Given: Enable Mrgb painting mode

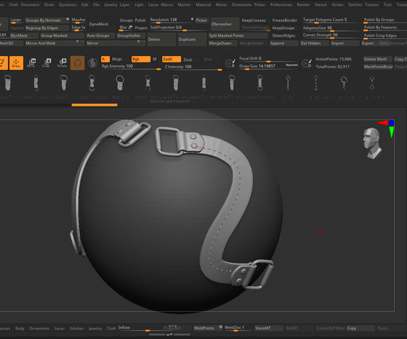Looking at the screenshot, I should [117, 59].
